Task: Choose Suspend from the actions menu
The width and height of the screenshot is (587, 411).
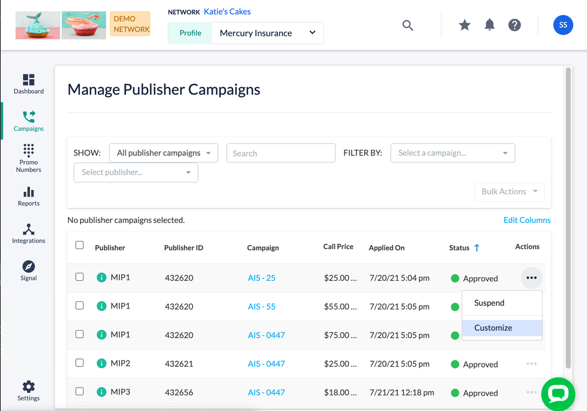Action: pos(489,303)
